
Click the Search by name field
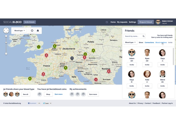(134, 36)
